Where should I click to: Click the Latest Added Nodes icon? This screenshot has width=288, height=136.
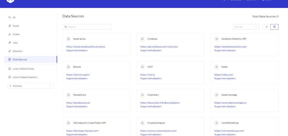[x=10, y=69]
